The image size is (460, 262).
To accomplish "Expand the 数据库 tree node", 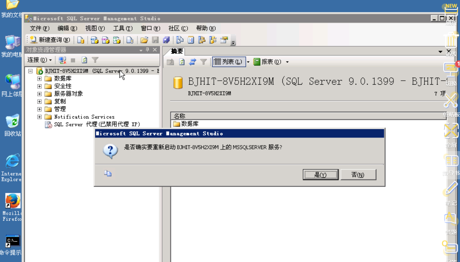I will [39, 78].
